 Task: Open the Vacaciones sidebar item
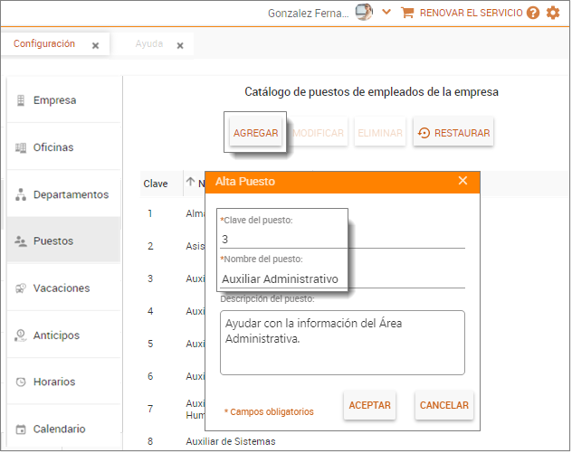pyautogui.click(x=62, y=288)
